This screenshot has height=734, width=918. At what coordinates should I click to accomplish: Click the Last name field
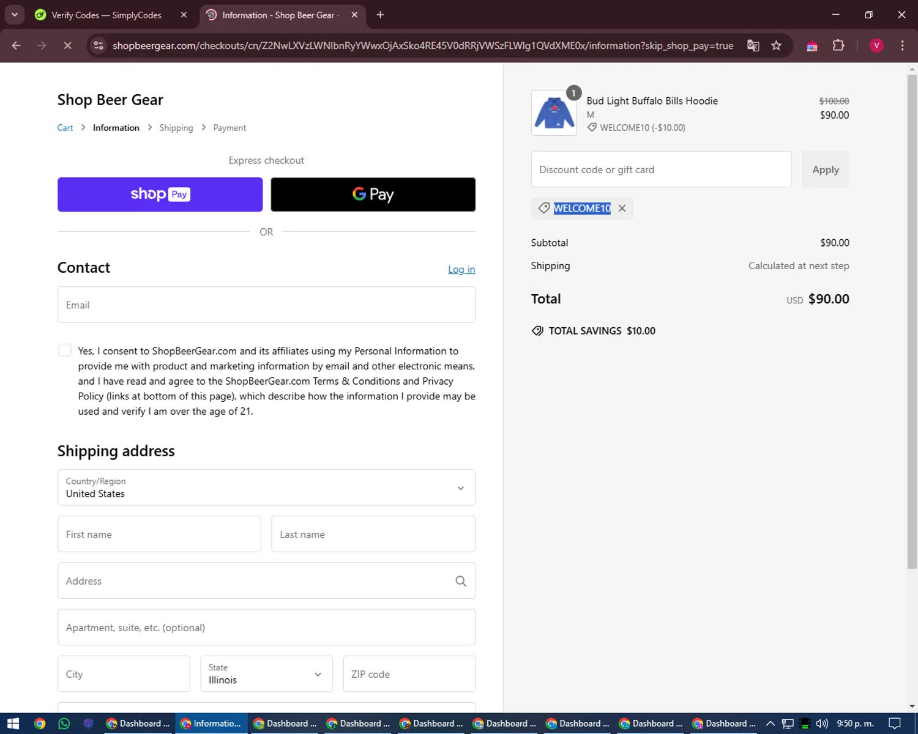point(373,534)
